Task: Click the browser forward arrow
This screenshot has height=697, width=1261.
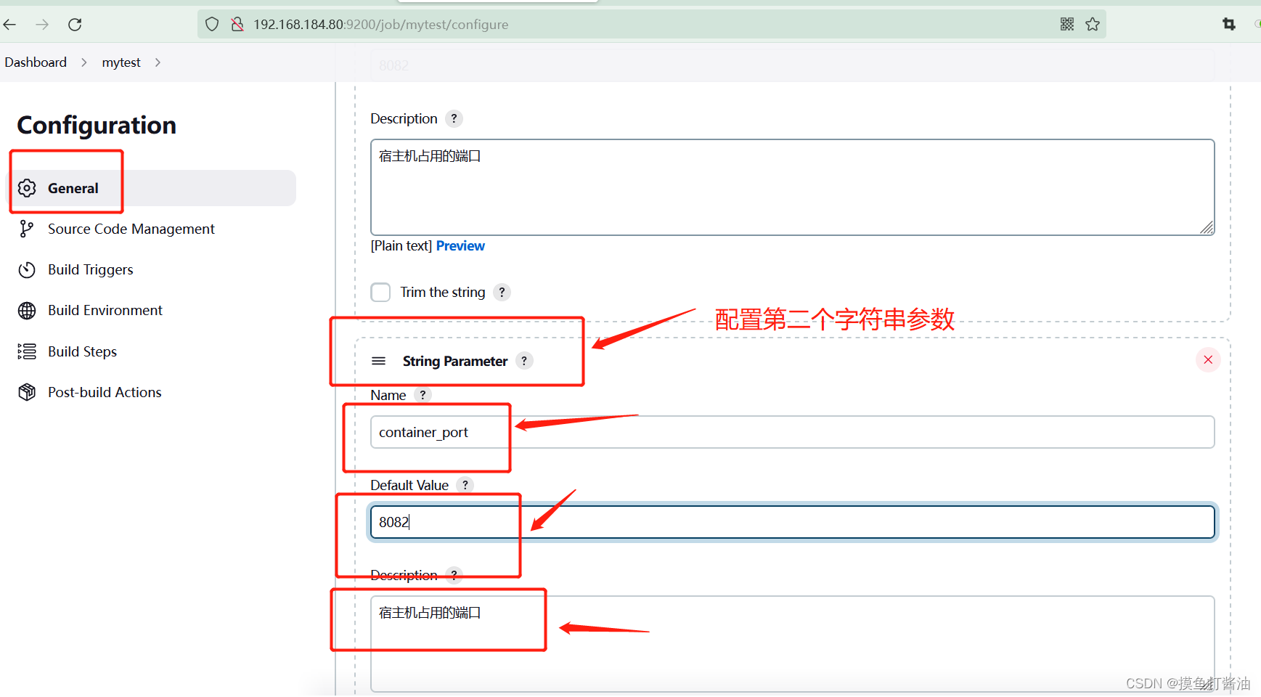Action: tap(43, 25)
